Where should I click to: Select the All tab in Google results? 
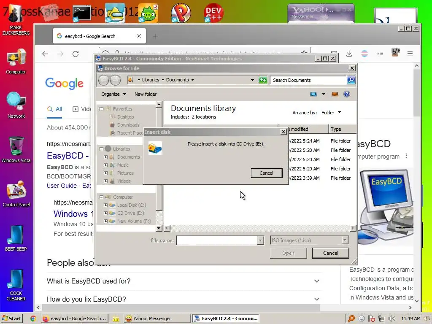point(54,109)
